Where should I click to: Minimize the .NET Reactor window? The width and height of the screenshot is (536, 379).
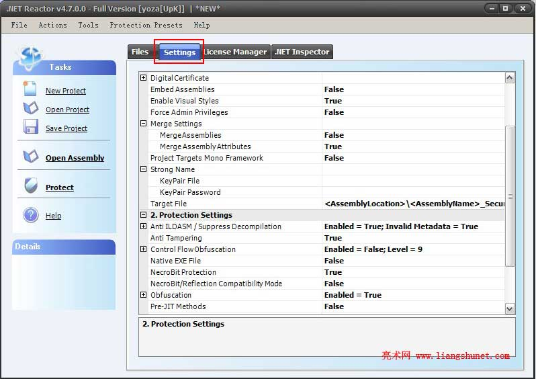[x=492, y=9]
